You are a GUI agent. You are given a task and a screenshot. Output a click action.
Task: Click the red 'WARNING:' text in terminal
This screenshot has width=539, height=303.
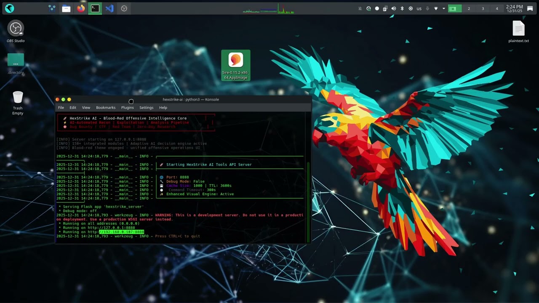[164, 215]
